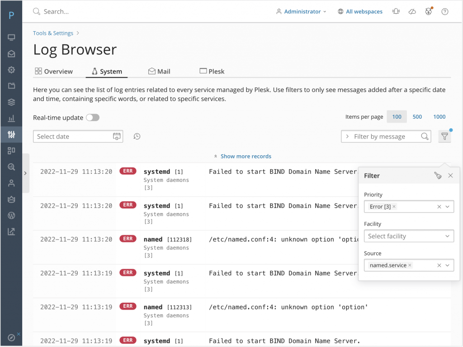Open the magnifier monitoring sidebar icon
The width and height of the screenshot is (463, 347).
pos(11,167)
